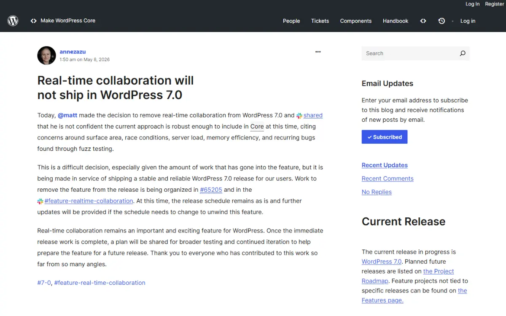This screenshot has height=316, width=506.
Task: Open the Components menu item
Action: [x=356, y=21]
